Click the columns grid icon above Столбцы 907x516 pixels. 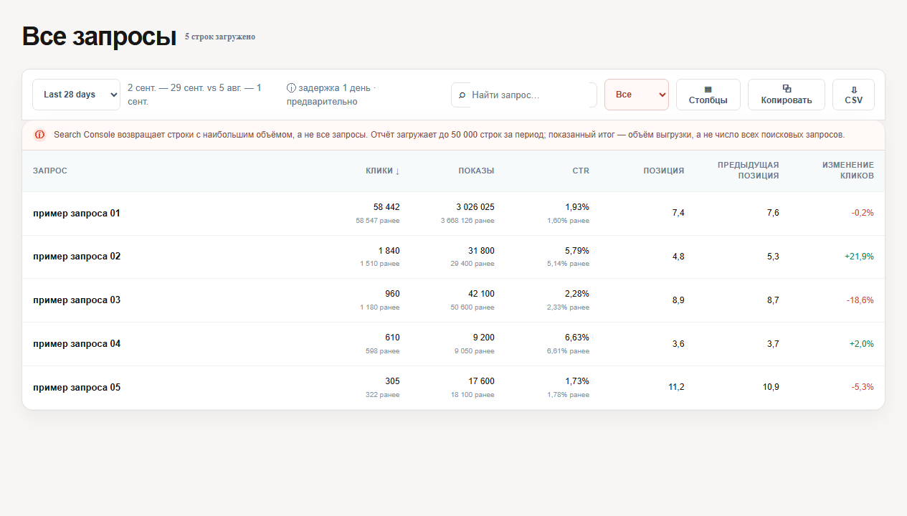(x=708, y=89)
